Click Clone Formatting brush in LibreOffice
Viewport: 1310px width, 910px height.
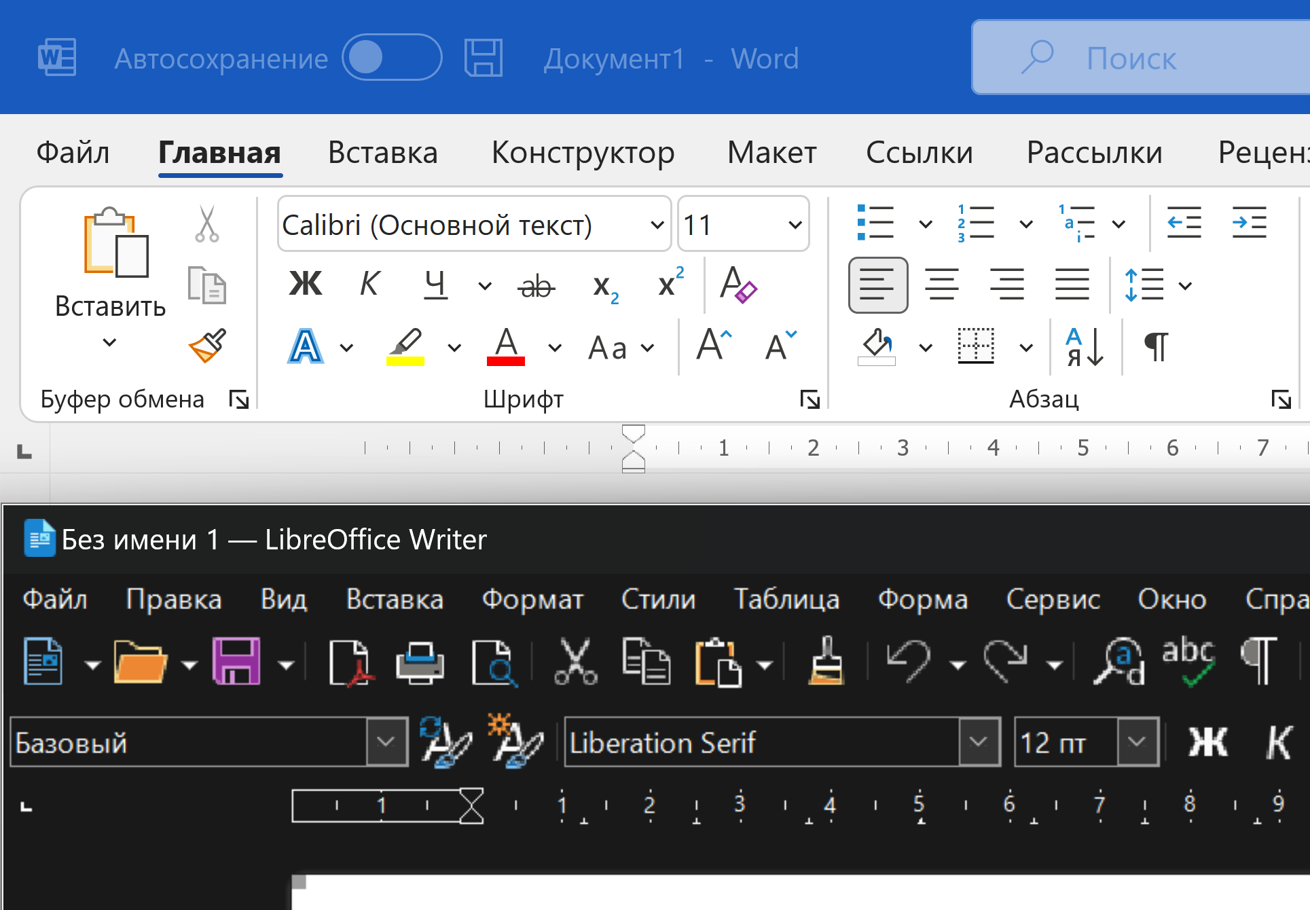coord(826,661)
